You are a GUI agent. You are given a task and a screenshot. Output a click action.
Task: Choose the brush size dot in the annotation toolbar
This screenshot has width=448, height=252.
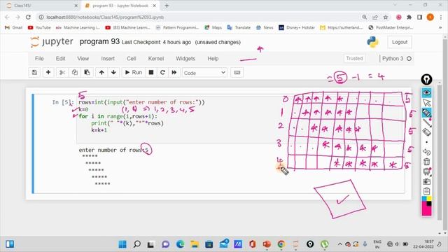(426, 142)
